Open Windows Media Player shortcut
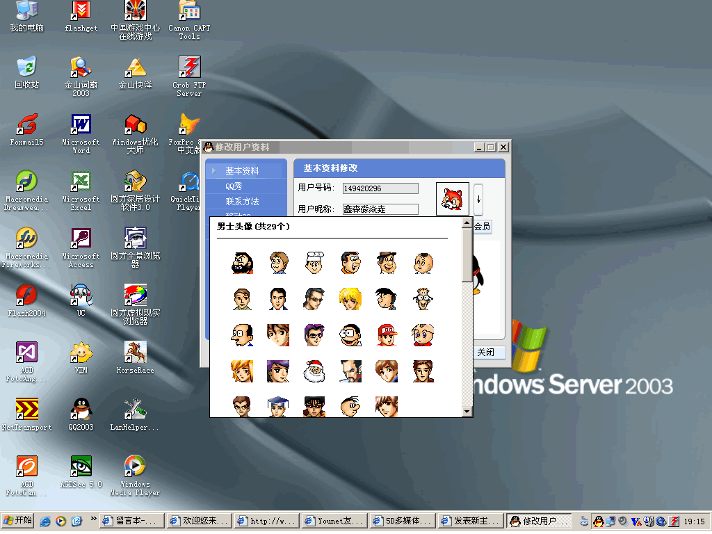712x534 pixels. [x=135, y=467]
